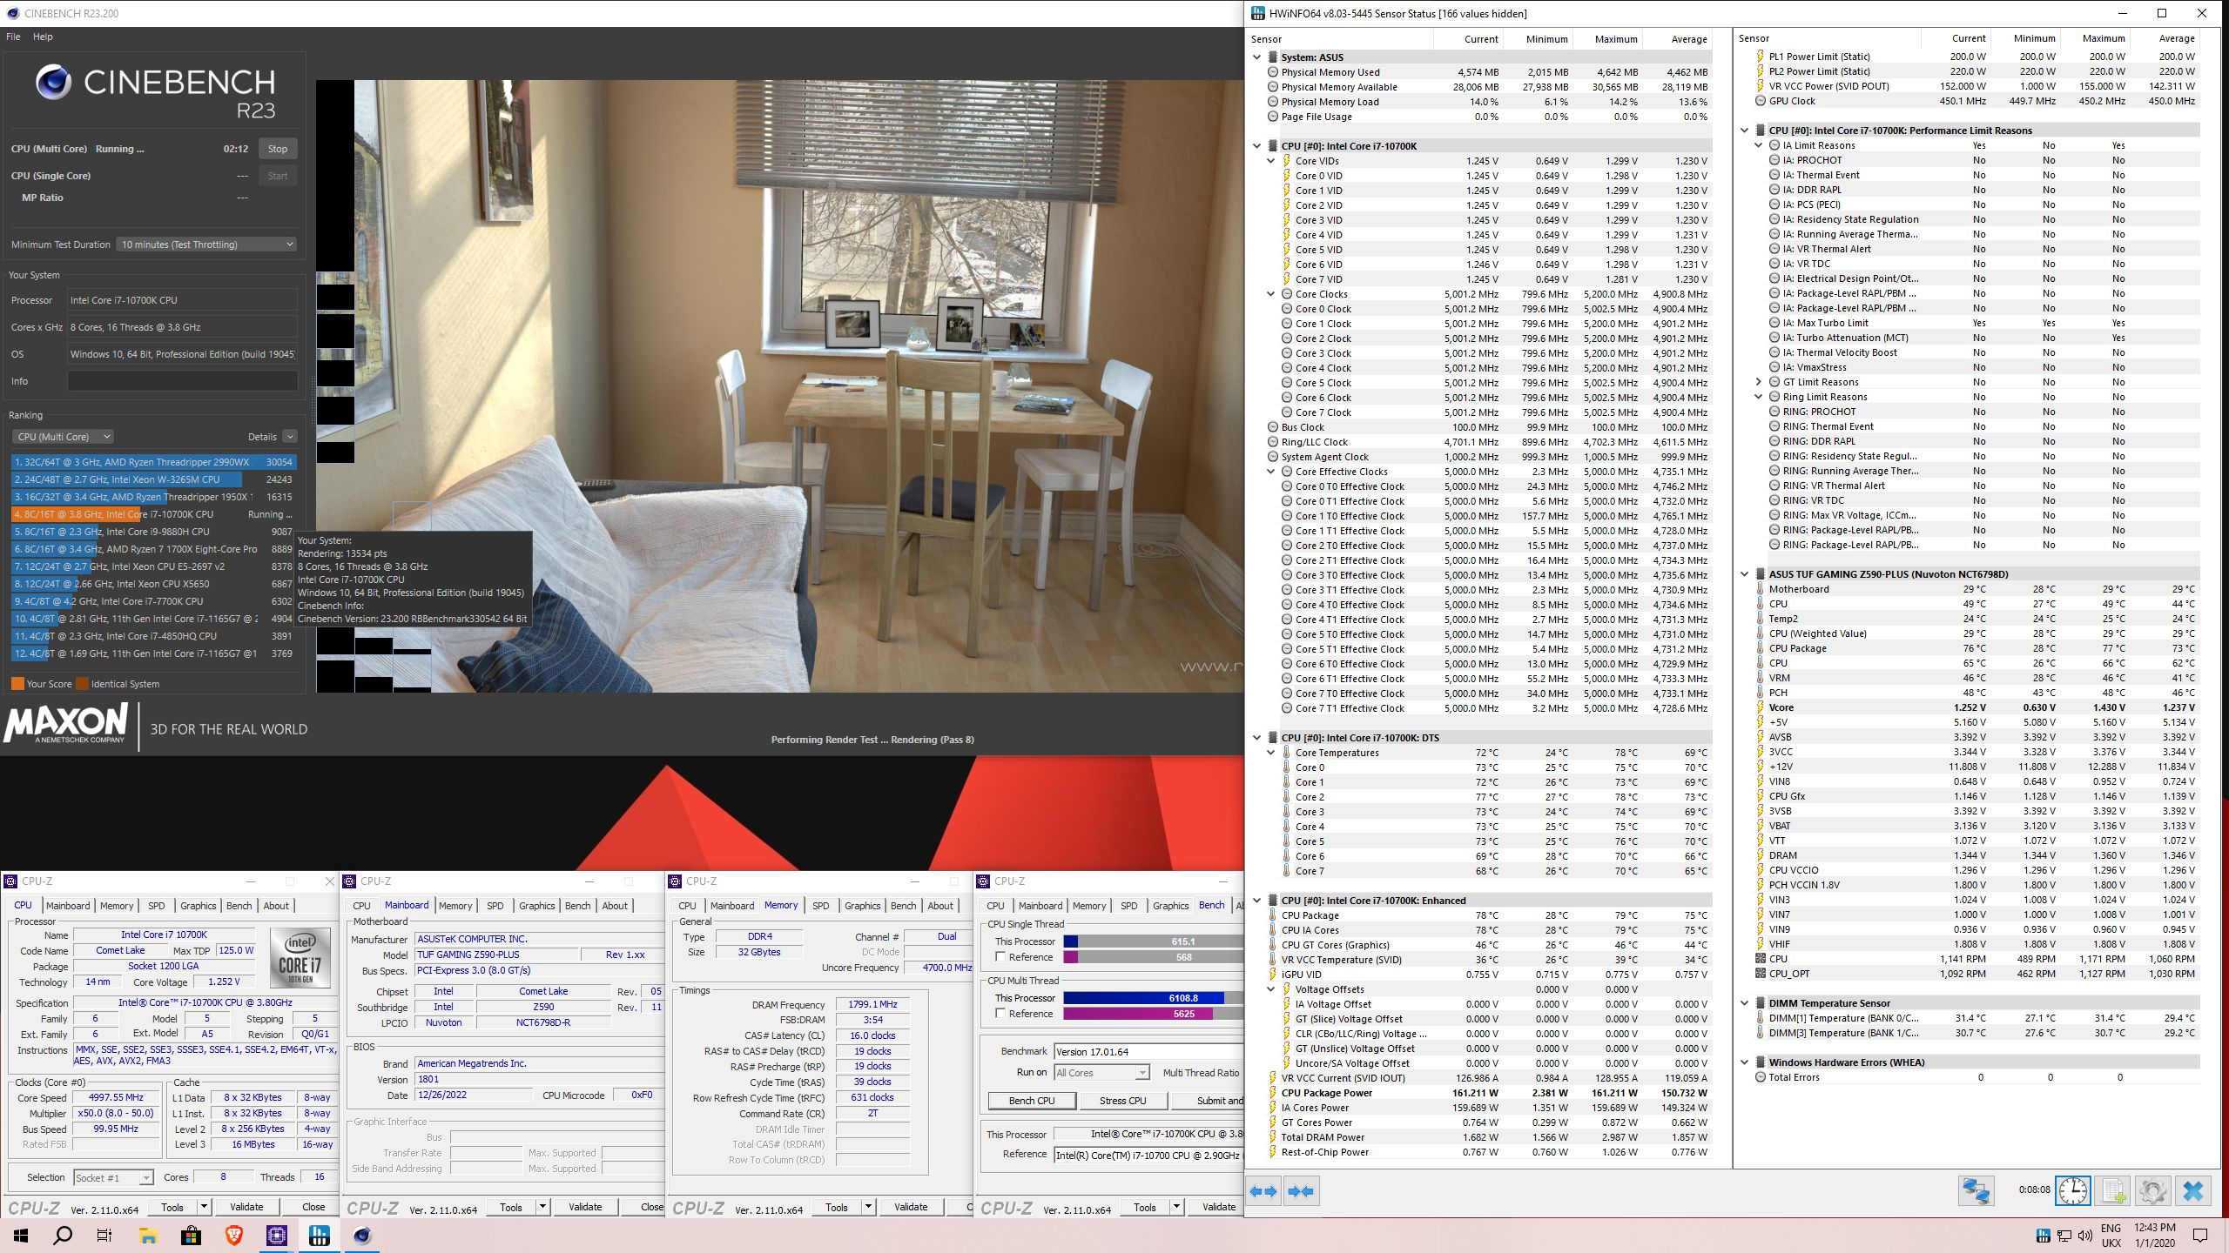Open Cinebench Help menu
This screenshot has height=1253, width=2229.
pyautogui.click(x=43, y=37)
